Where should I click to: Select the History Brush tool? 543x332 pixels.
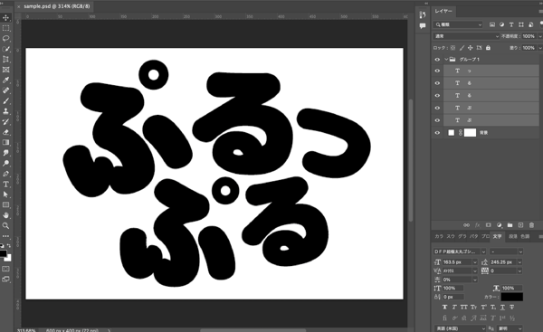pyautogui.click(x=6, y=121)
